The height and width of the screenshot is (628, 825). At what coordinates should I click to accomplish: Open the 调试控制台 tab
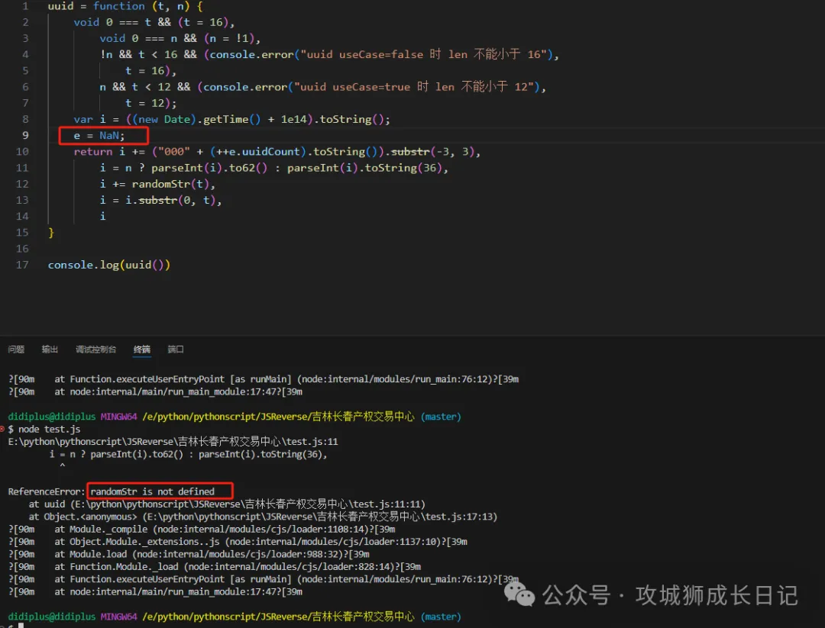click(95, 349)
